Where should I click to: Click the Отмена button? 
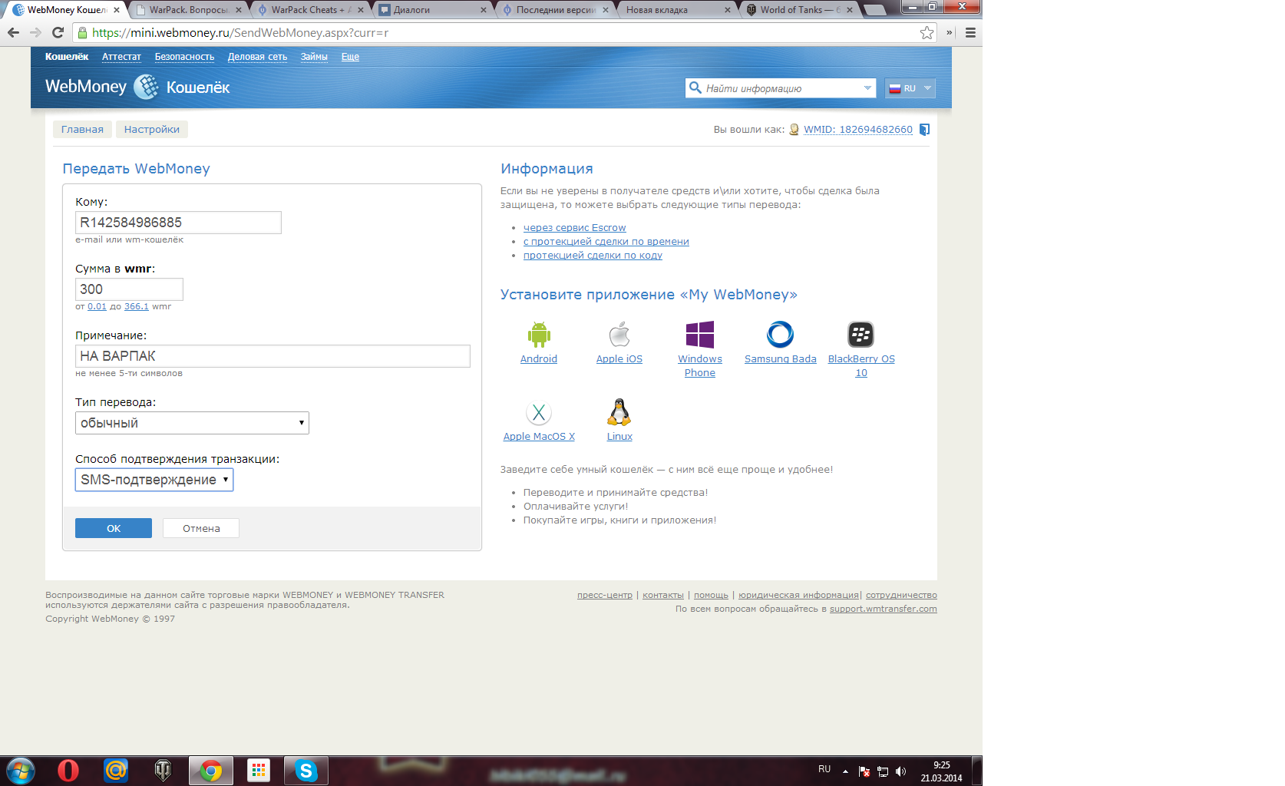tap(201, 528)
